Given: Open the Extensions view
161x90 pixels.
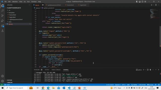Looking at the screenshot, I should point(3,26).
